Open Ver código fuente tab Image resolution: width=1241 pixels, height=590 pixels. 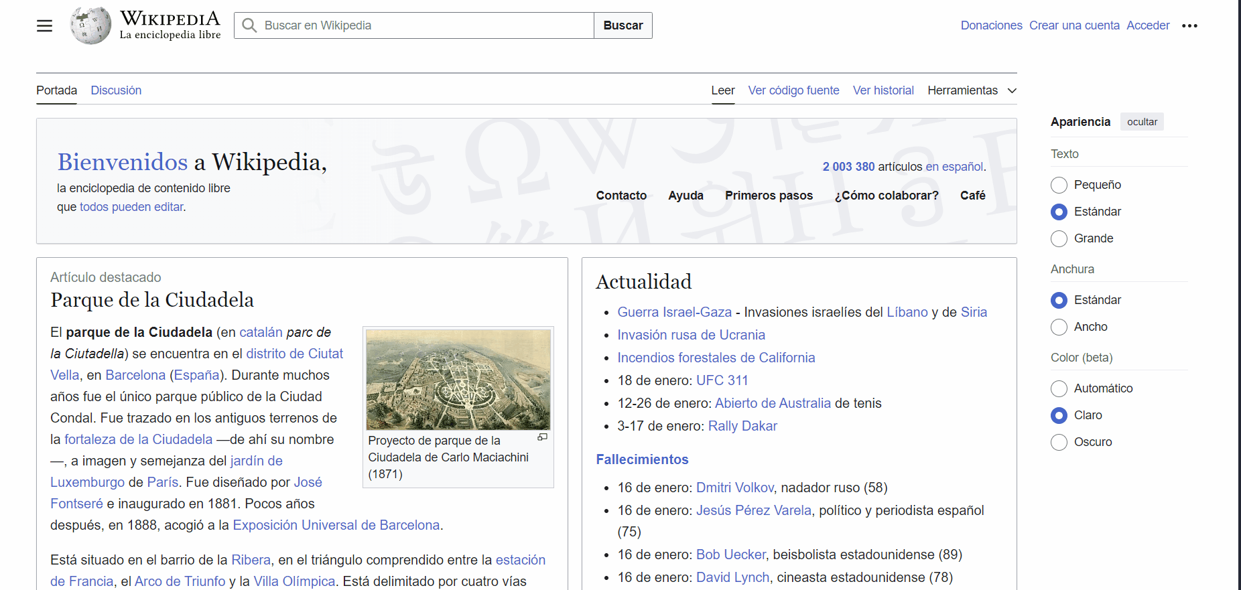coord(793,90)
